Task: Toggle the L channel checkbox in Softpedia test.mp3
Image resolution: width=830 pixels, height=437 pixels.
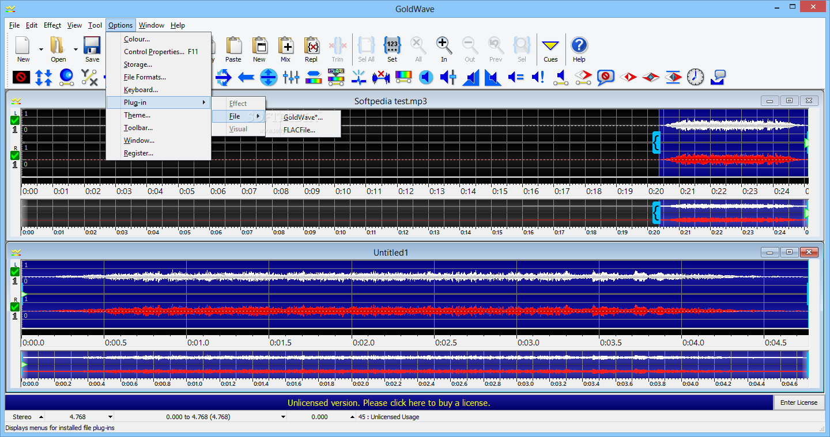Action: click(15, 120)
